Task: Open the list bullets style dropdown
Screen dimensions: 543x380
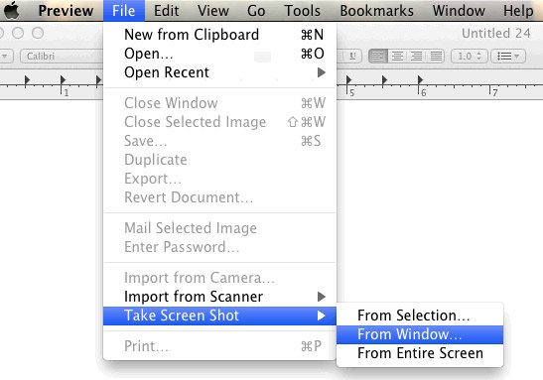Action: click(x=508, y=57)
